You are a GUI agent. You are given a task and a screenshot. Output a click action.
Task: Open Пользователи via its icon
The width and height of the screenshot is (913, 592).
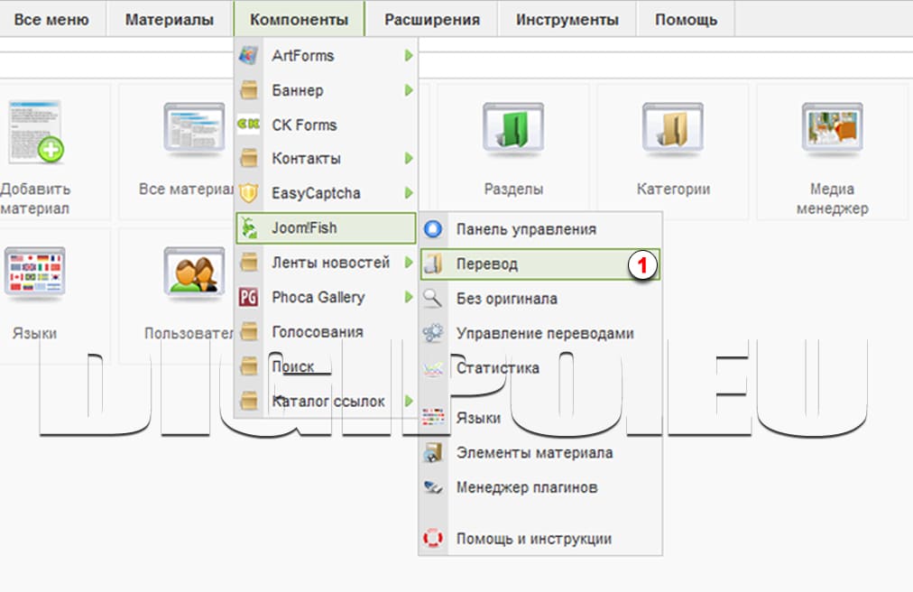(191, 271)
